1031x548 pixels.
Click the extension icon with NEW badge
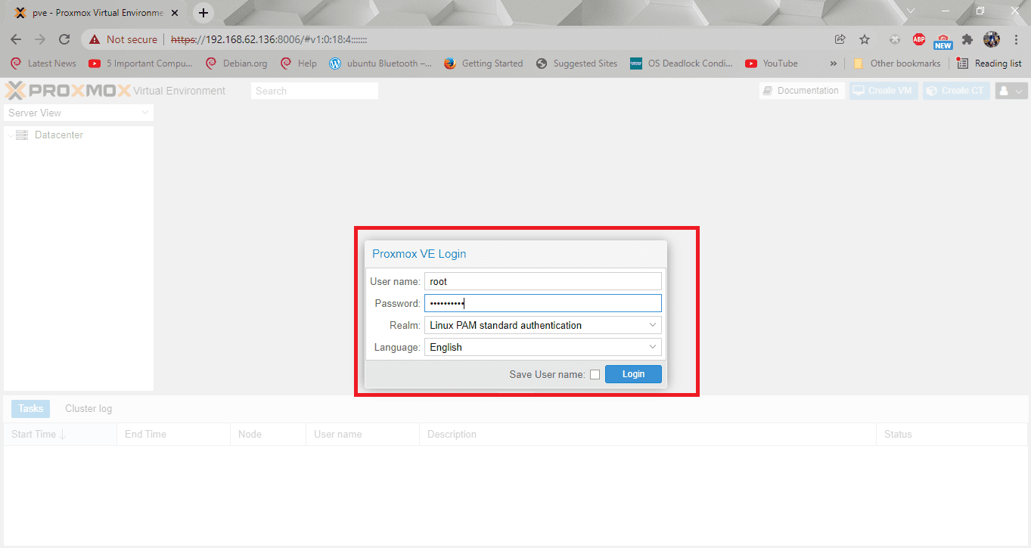tap(943, 40)
